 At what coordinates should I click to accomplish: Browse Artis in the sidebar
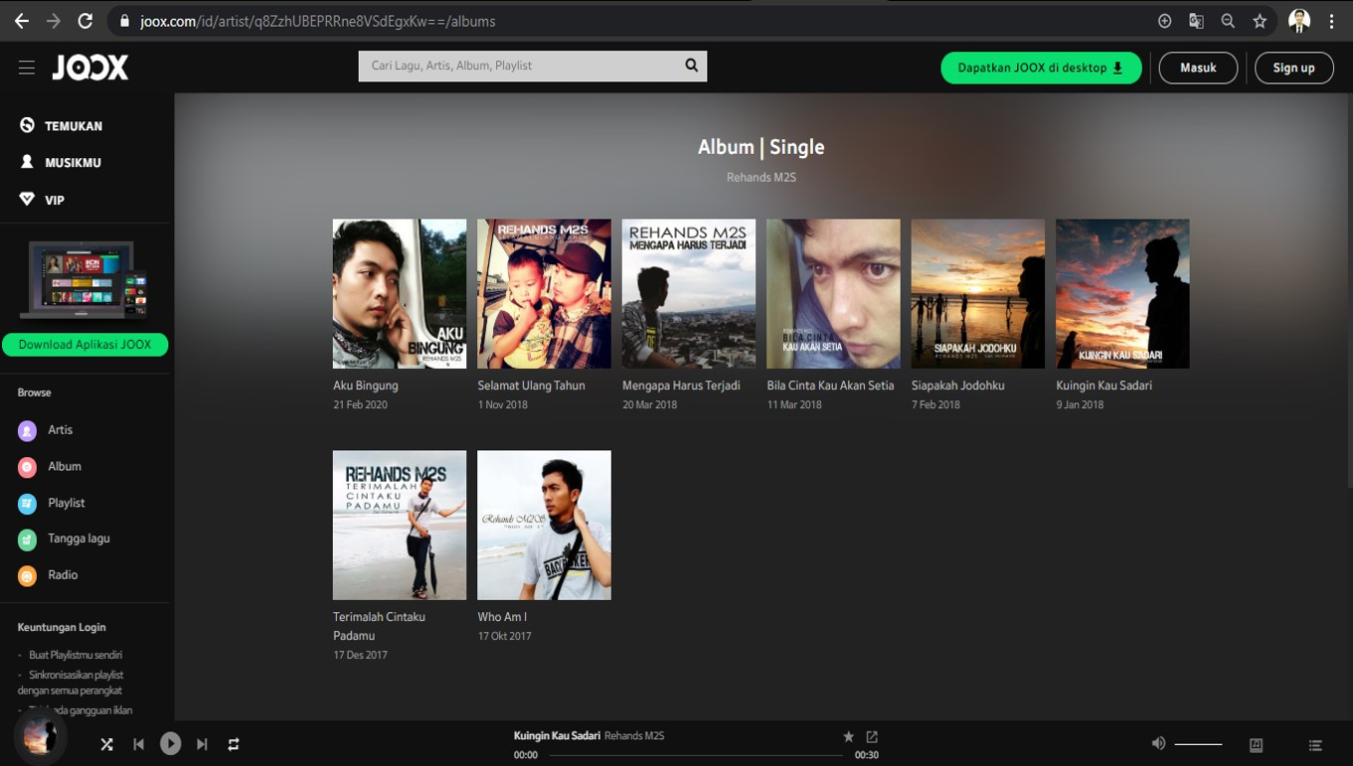(46, 430)
